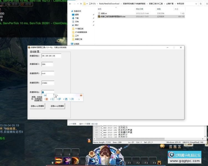The height and width of the screenshot is (166, 208).
Task: Open recent locations dropdown beside Forward arrow
Action: [78, 4]
